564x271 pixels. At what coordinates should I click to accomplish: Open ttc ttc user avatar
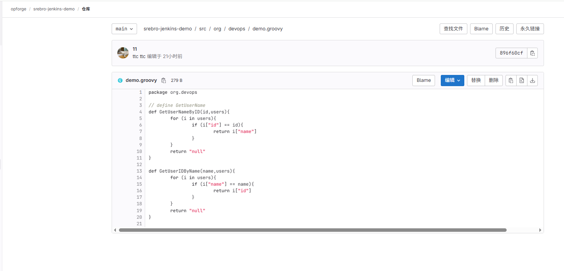tap(123, 53)
